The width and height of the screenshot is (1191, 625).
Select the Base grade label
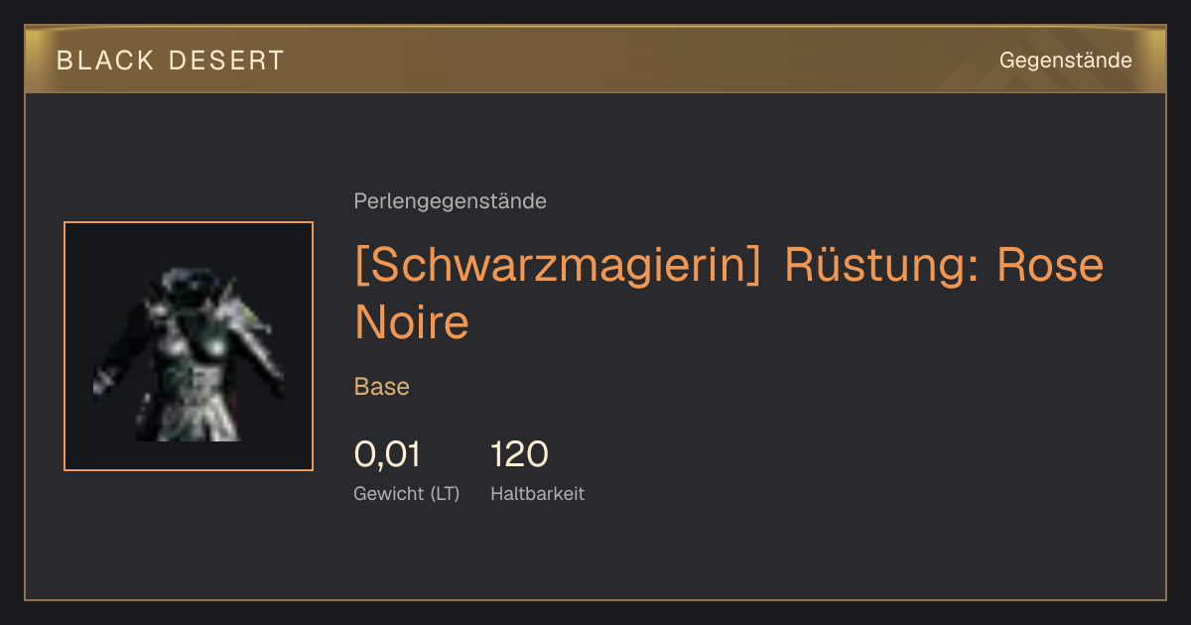(x=382, y=387)
